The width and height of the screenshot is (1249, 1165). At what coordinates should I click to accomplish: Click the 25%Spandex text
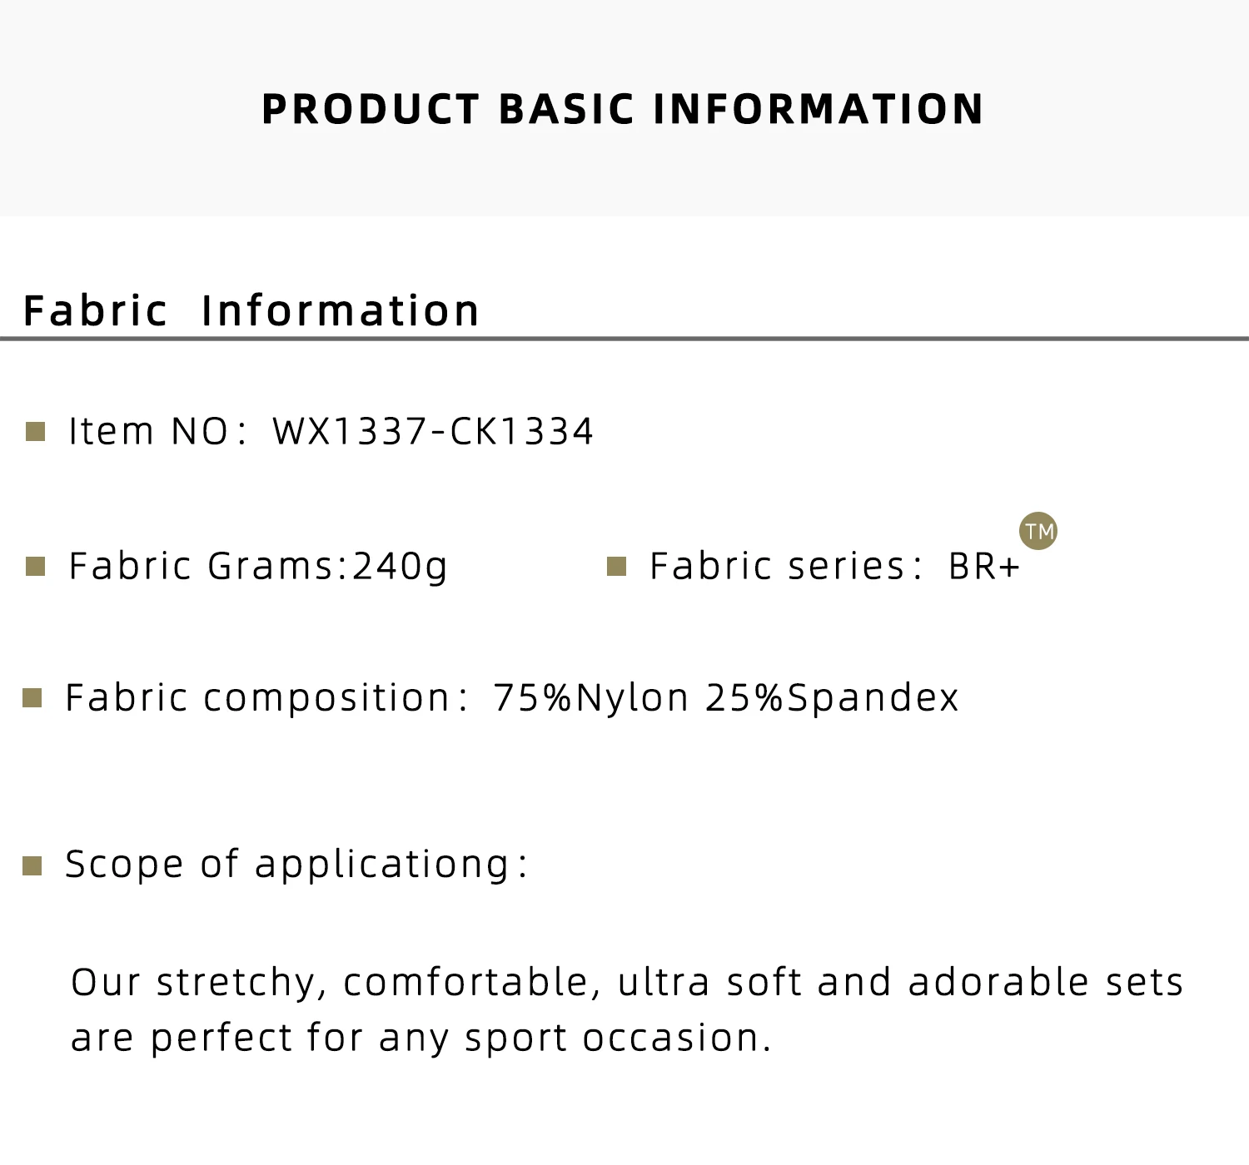(x=832, y=698)
